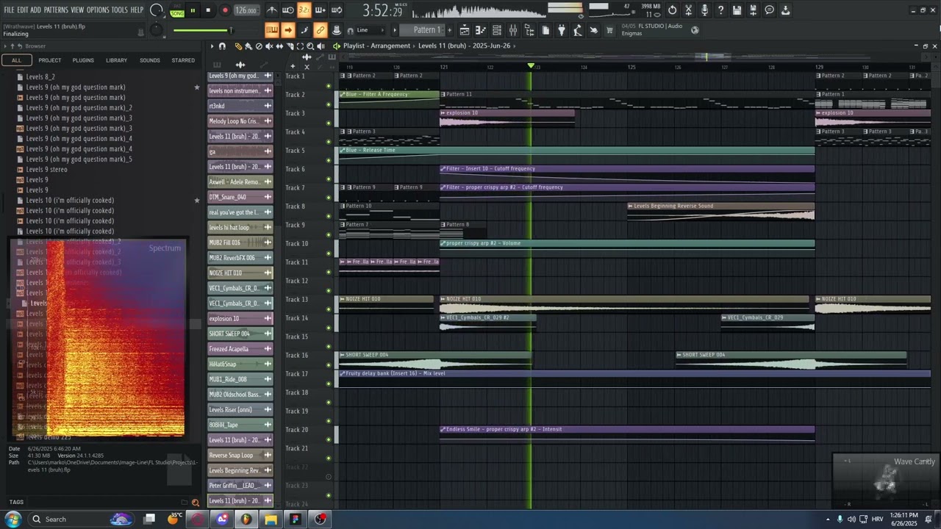Click the 126.000 tempo field

pyautogui.click(x=246, y=10)
